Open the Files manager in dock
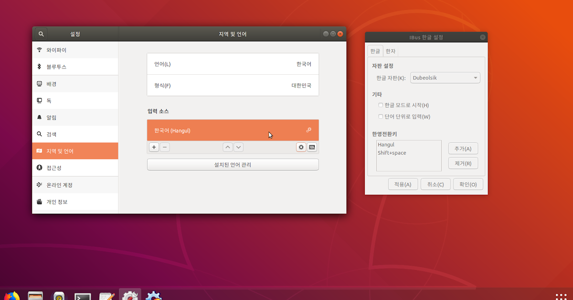Screen dimensions: 573x300 [x=35, y=295]
